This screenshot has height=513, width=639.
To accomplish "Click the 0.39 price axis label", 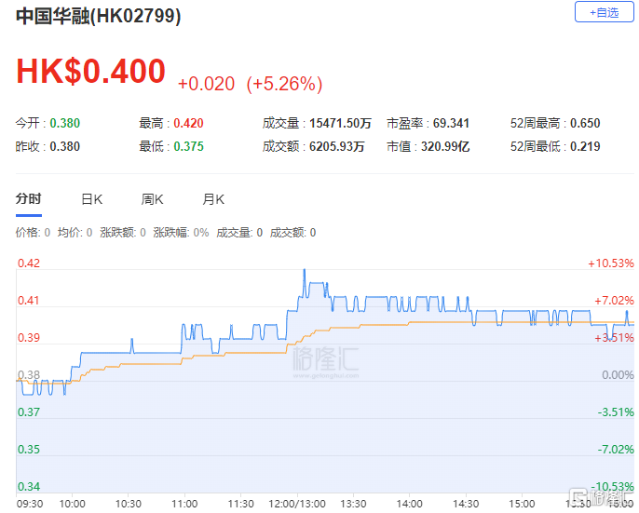I will pos(29,338).
